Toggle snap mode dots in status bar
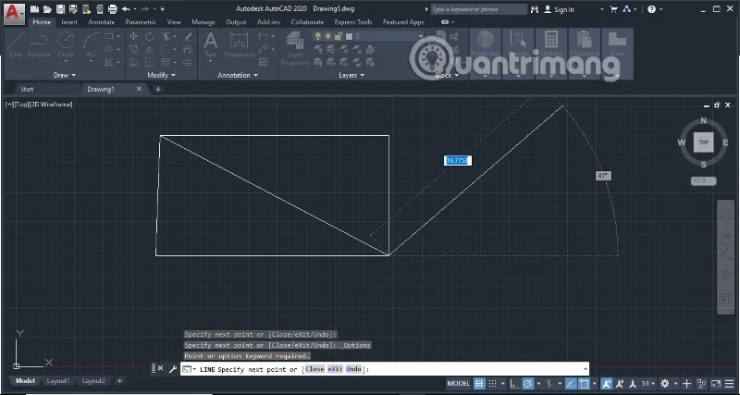 (492, 383)
